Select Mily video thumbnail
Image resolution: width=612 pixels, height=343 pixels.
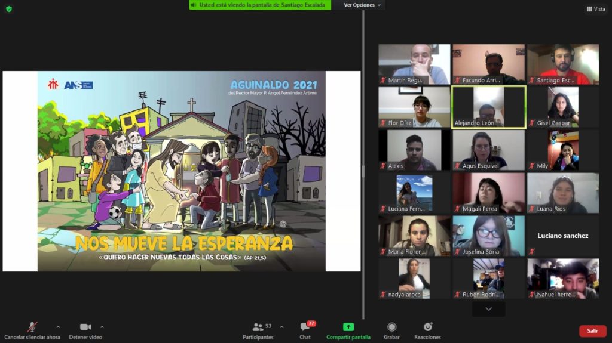point(563,150)
